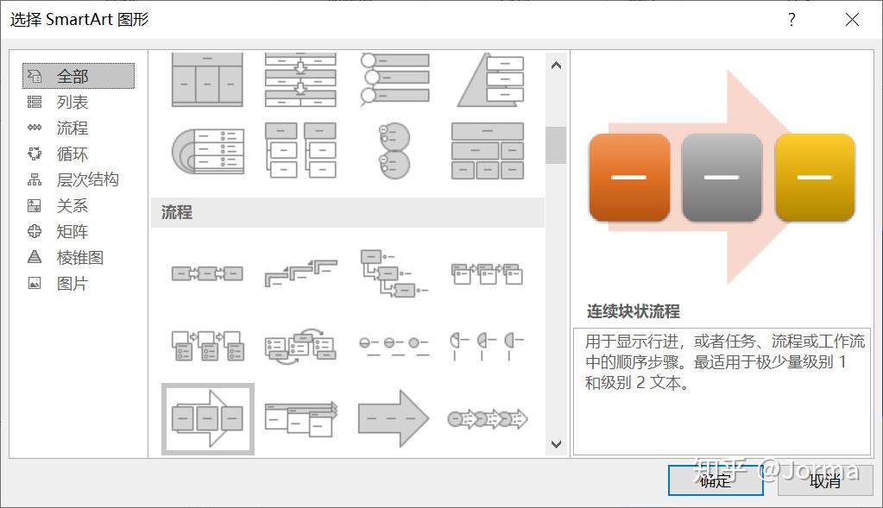Select the highlighted 连续块状流程 layout

point(206,418)
